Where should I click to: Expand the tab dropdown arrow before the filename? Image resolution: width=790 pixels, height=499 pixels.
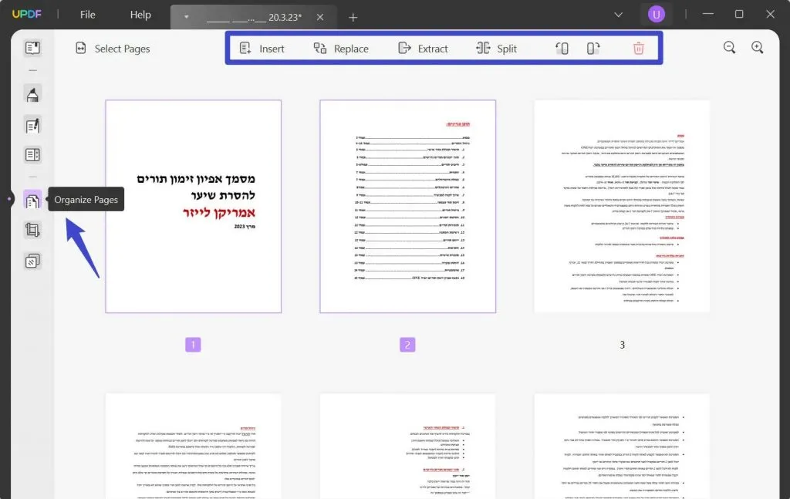(x=187, y=17)
